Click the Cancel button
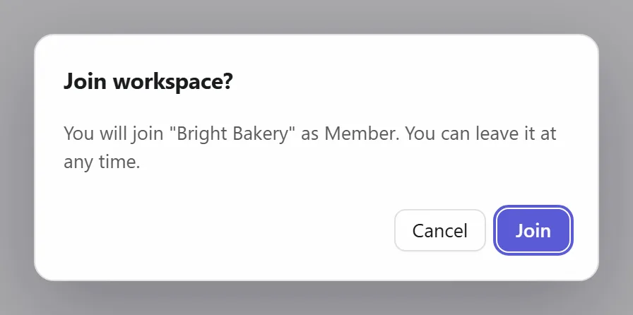This screenshot has width=633, height=315. (439, 230)
